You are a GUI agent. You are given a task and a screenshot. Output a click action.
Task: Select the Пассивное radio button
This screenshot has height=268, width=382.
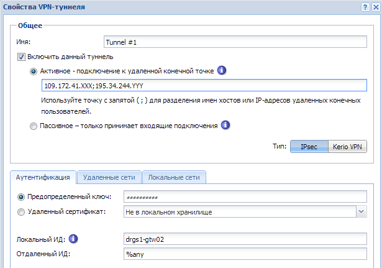click(x=34, y=126)
